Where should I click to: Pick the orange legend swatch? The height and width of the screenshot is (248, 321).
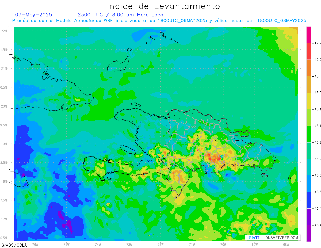308,68
